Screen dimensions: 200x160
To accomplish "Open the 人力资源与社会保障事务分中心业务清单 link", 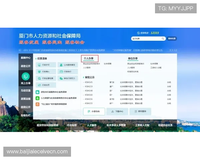I will 59,98.
